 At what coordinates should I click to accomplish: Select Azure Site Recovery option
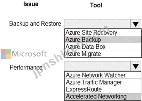103,32
